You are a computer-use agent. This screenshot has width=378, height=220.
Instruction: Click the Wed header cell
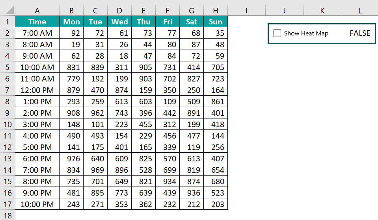(x=119, y=22)
